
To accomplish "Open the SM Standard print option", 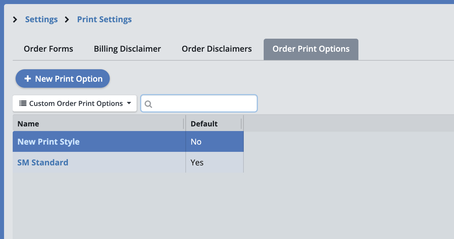I will click(x=43, y=163).
